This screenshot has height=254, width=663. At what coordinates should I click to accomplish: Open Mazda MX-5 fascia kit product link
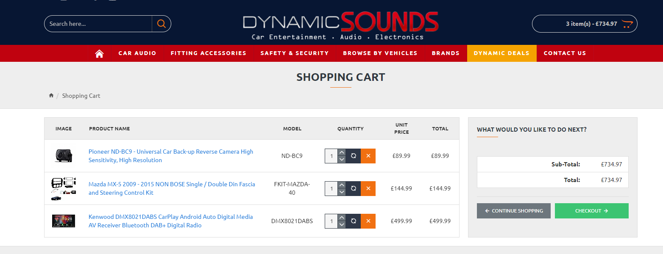tap(172, 188)
